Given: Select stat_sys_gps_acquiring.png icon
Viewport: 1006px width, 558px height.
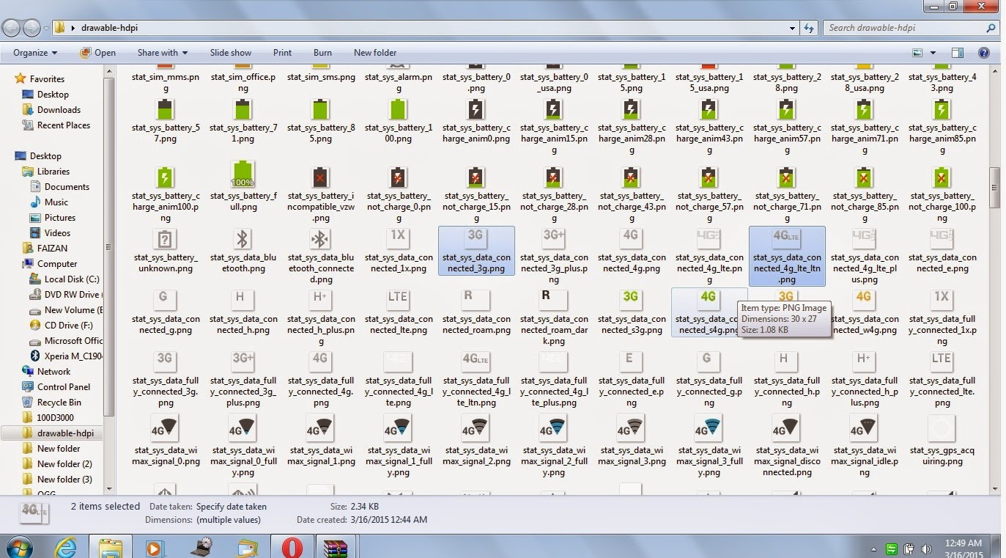Looking at the screenshot, I should [942, 427].
